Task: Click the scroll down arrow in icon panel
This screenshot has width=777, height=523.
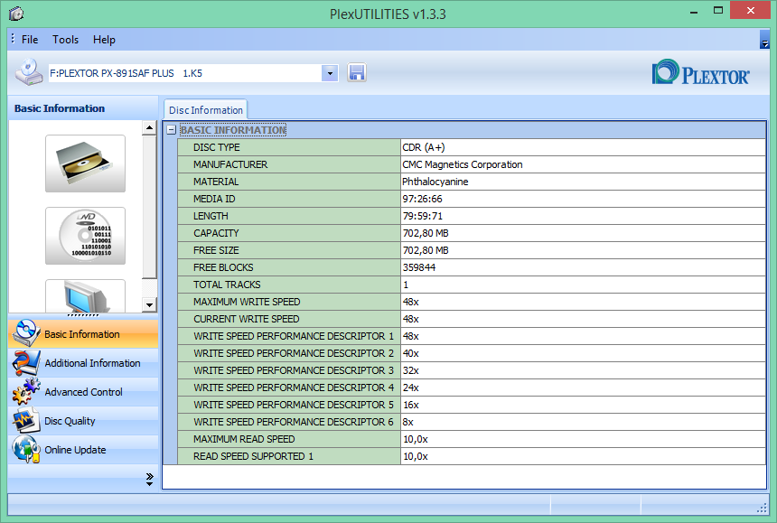Action: (149, 304)
